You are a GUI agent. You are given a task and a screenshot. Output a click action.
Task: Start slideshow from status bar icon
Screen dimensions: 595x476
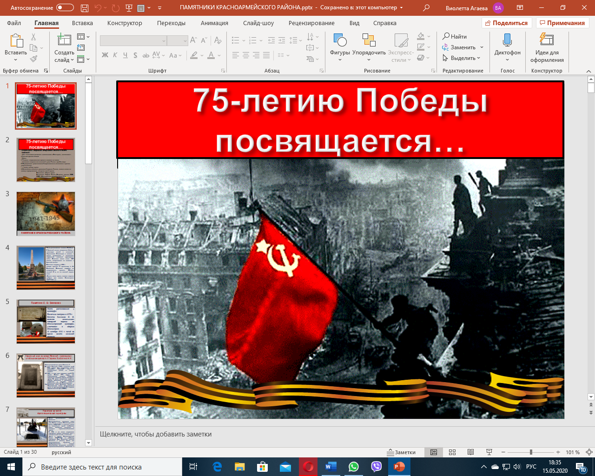(489, 452)
